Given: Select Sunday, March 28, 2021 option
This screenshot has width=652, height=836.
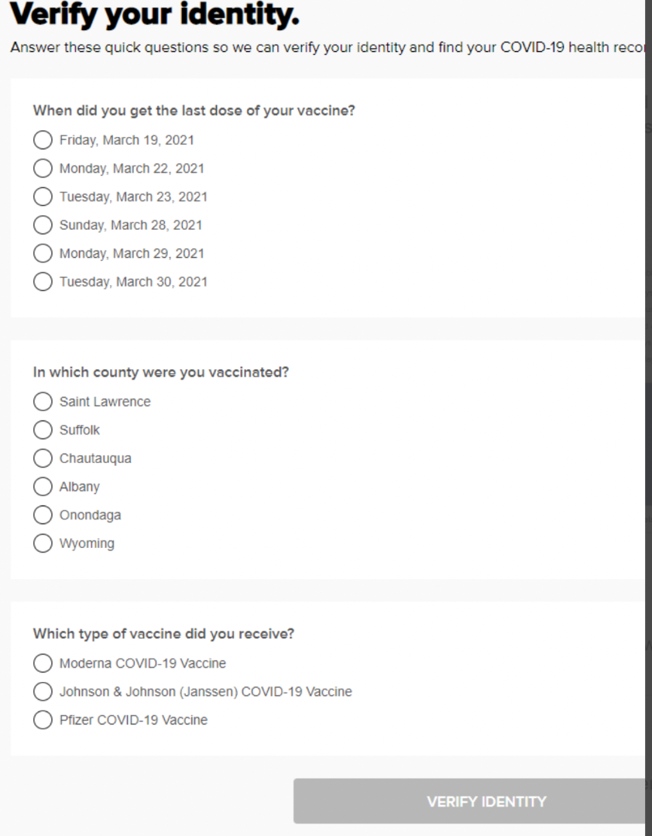Looking at the screenshot, I should click(x=43, y=225).
